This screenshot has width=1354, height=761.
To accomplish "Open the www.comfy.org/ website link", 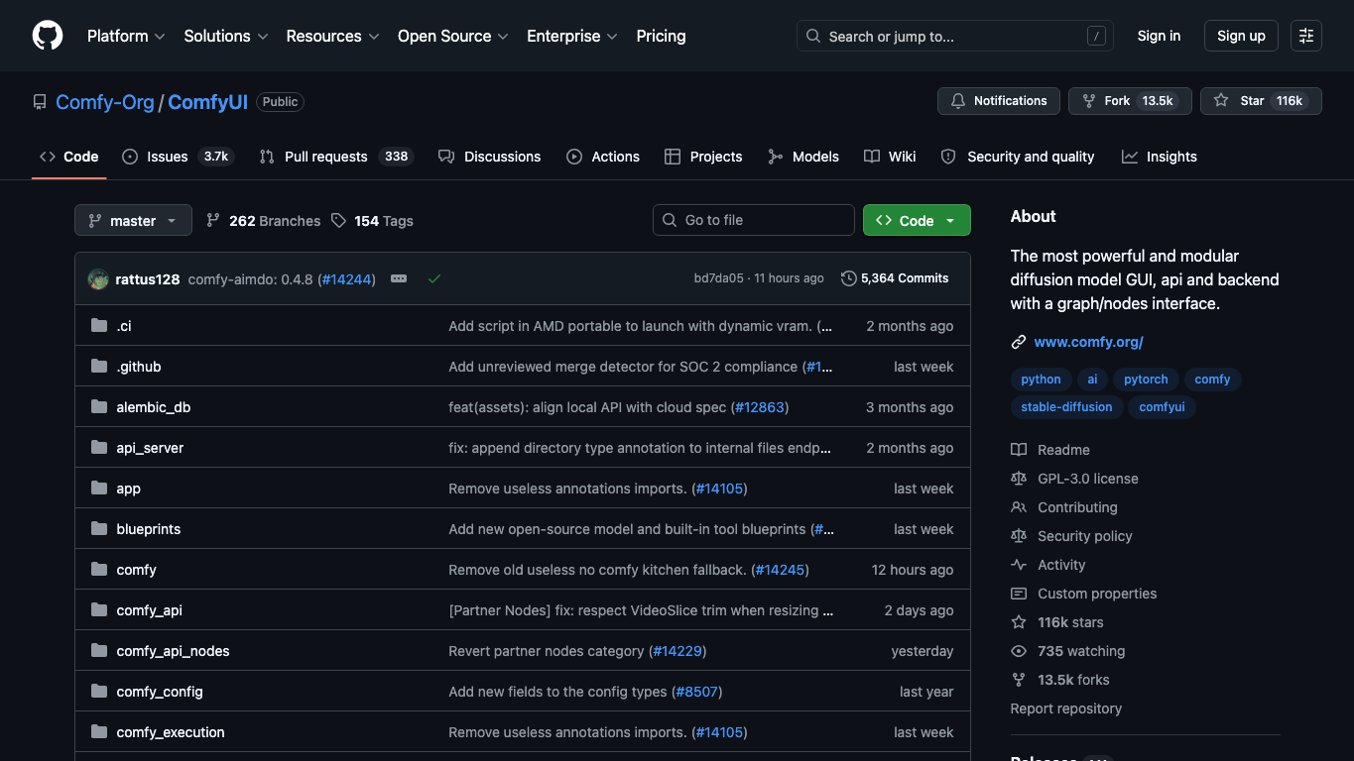I will coord(1088,342).
